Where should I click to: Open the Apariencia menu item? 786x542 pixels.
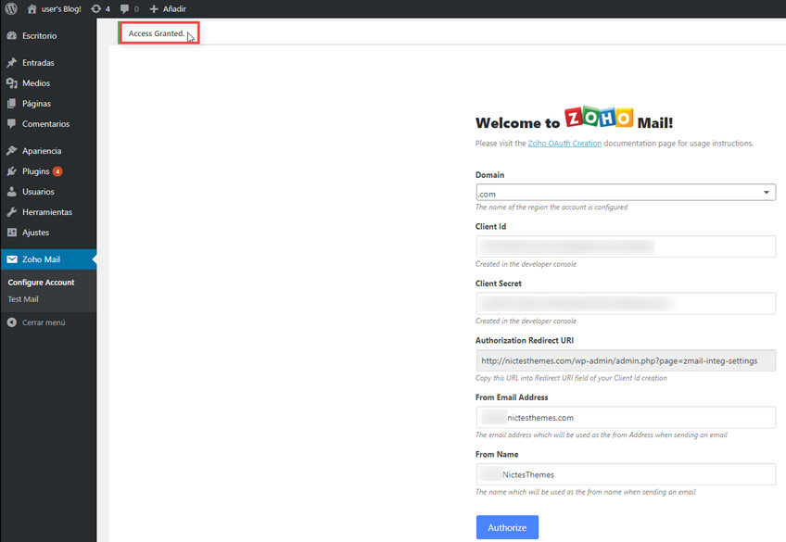(48, 151)
